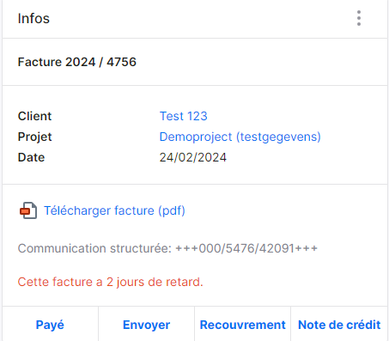Screen dimensions: 389x341
Task: Click the word retard in red notice
Action: [x=185, y=282]
